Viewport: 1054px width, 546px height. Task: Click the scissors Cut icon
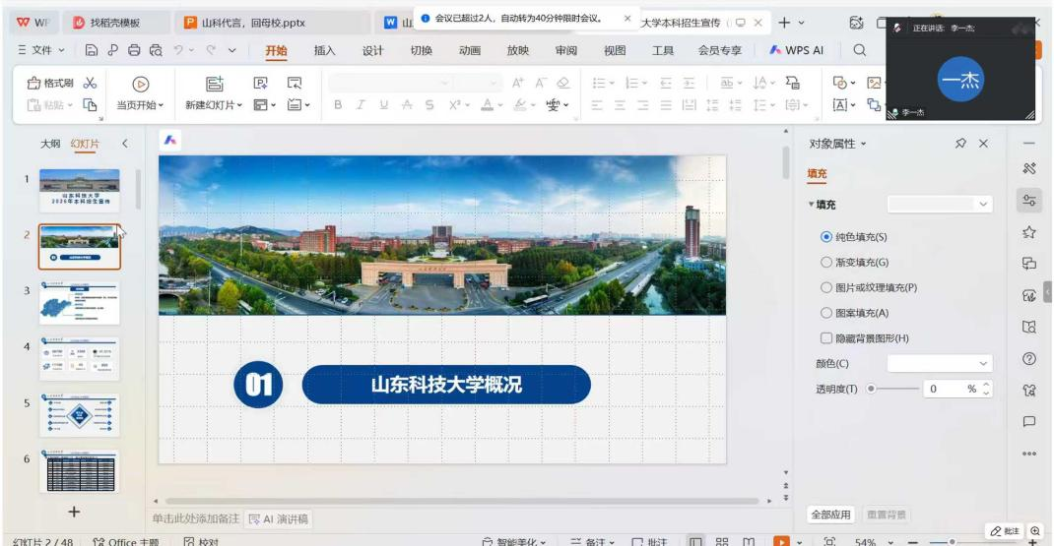click(x=91, y=84)
